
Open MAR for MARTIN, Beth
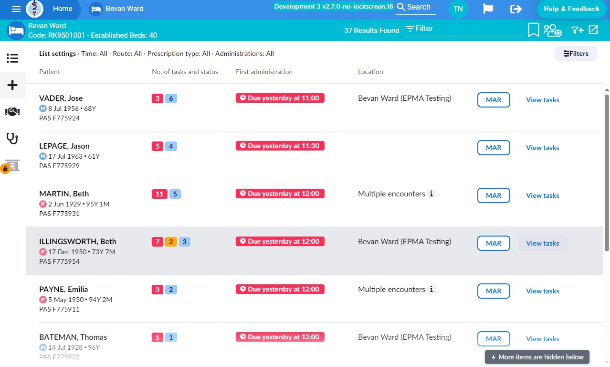(x=494, y=195)
